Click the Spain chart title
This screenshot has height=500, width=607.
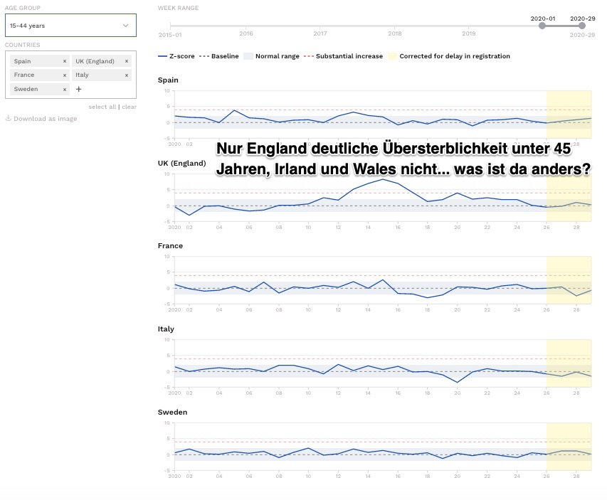click(x=168, y=80)
